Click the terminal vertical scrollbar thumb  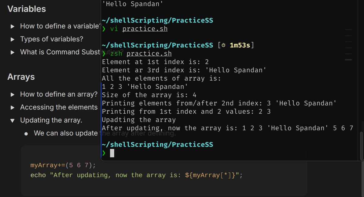coord(361,146)
